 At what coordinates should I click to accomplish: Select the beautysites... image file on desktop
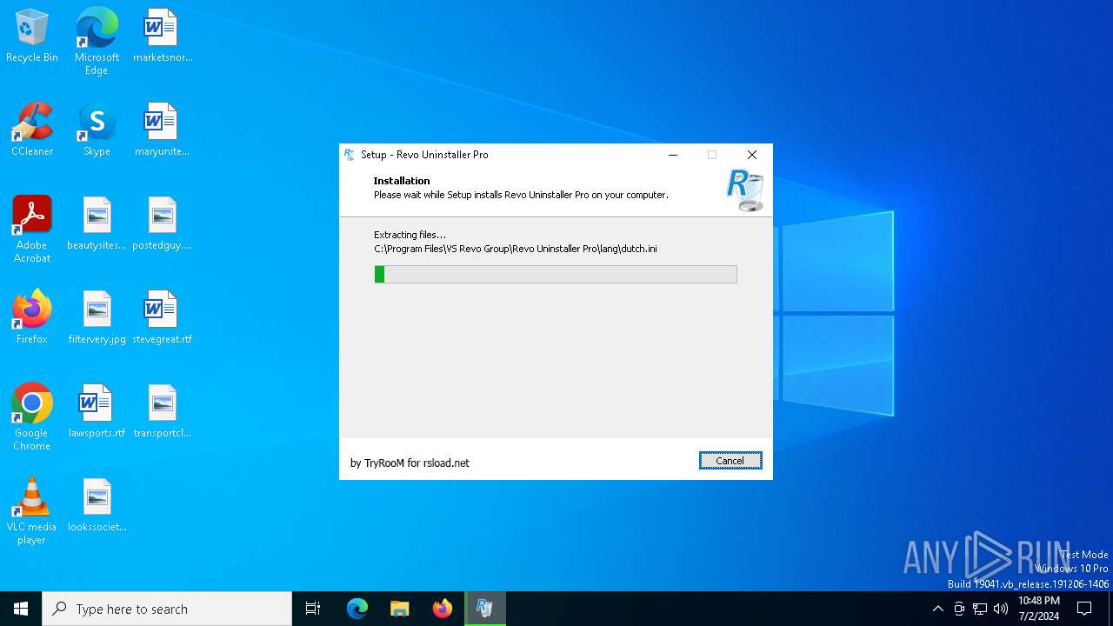click(97, 224)
